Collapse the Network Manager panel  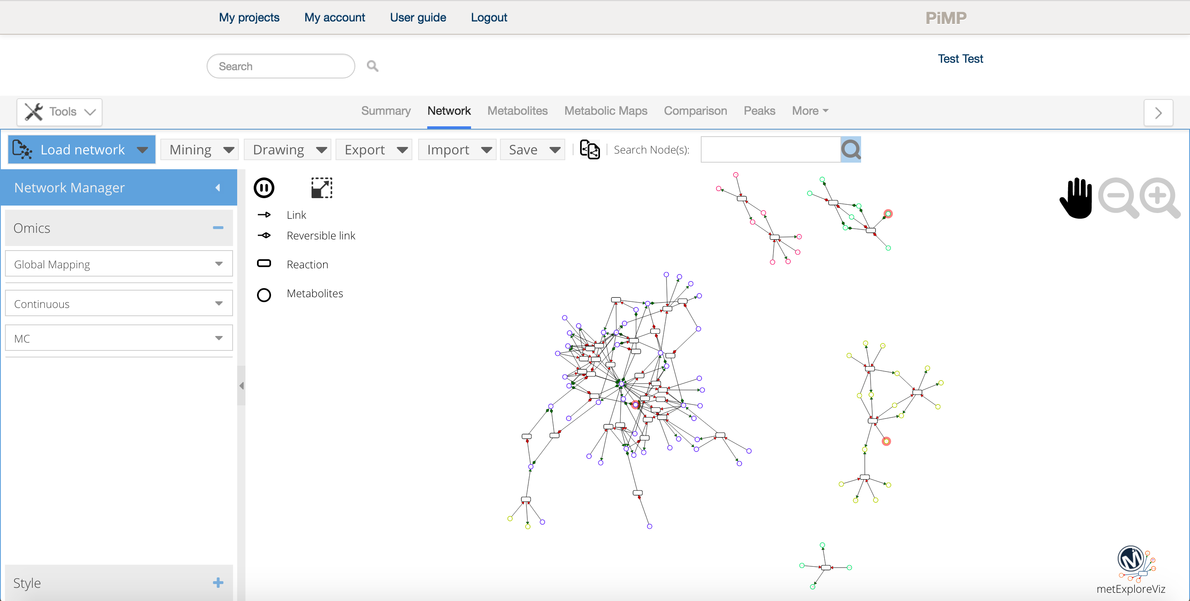(x=218, y=187)
